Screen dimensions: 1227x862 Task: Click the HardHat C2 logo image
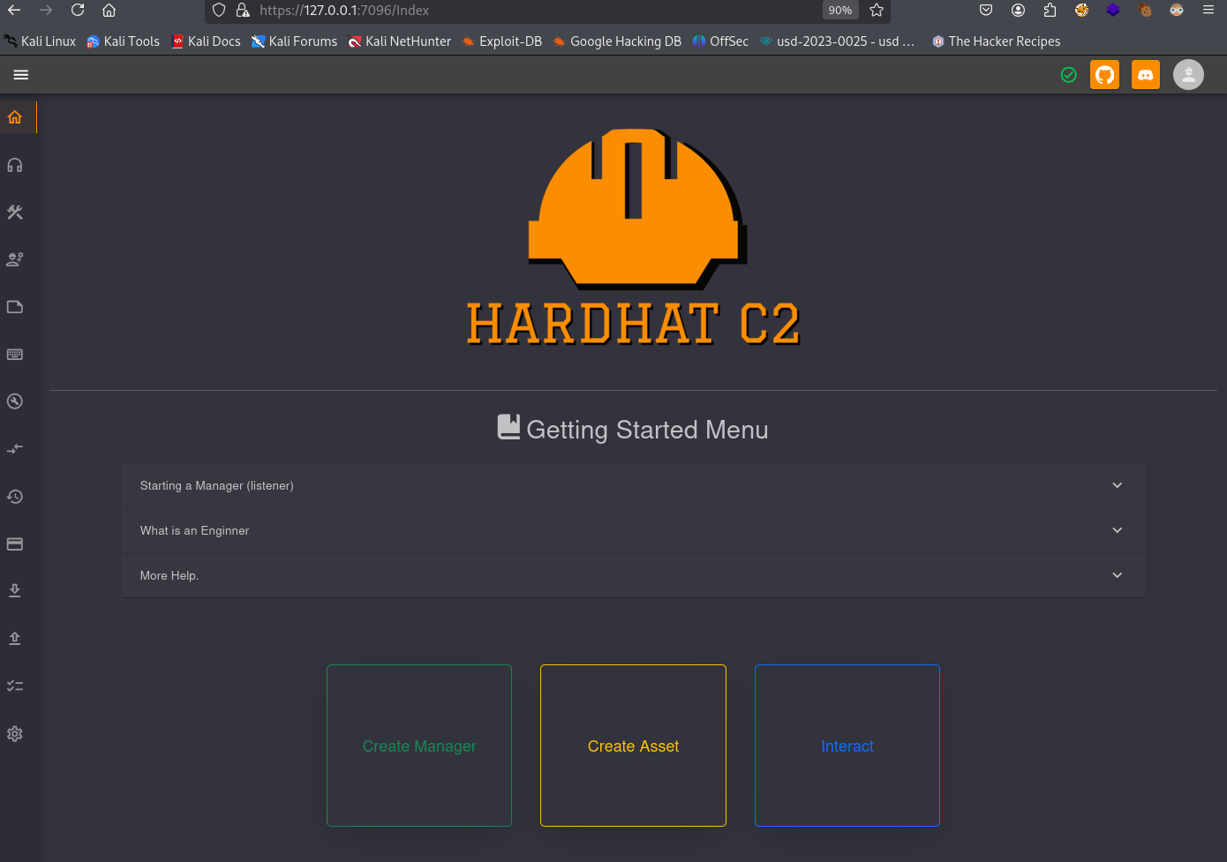pyautogui.click(x=634, y=236)
